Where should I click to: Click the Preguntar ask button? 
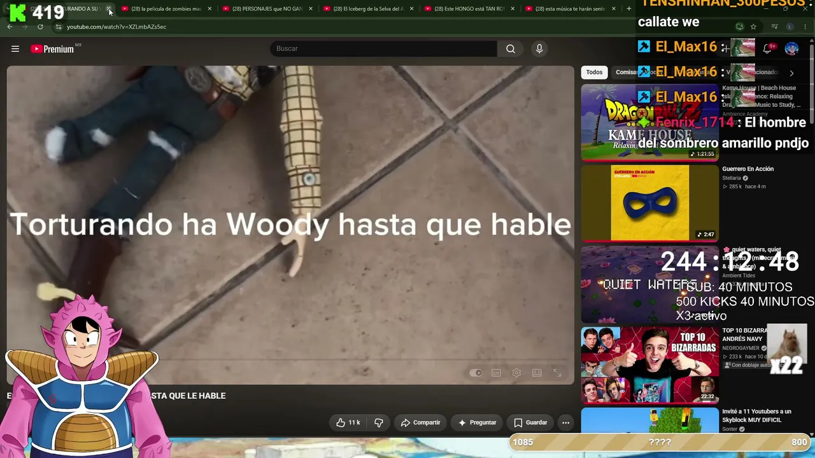pos(478,422)
